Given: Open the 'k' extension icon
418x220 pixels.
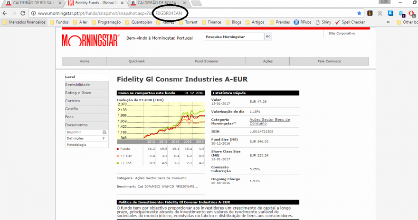Looking at the screenshot, I should (x=370, y=13).
